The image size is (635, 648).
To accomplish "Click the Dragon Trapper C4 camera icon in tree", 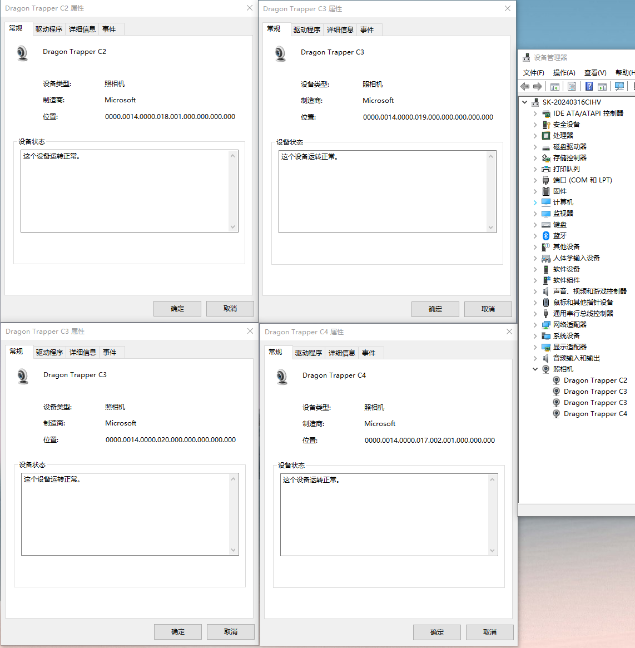I will coord(557,414).
